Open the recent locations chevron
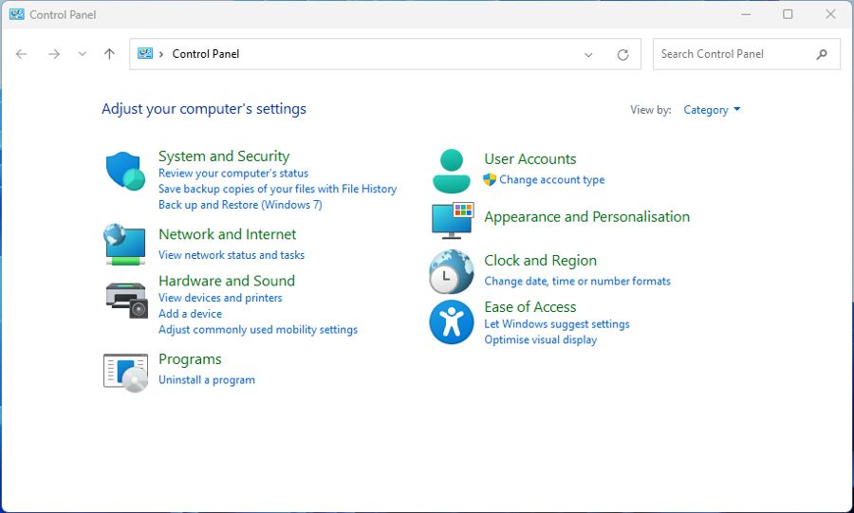 click(x=82, y=54)
